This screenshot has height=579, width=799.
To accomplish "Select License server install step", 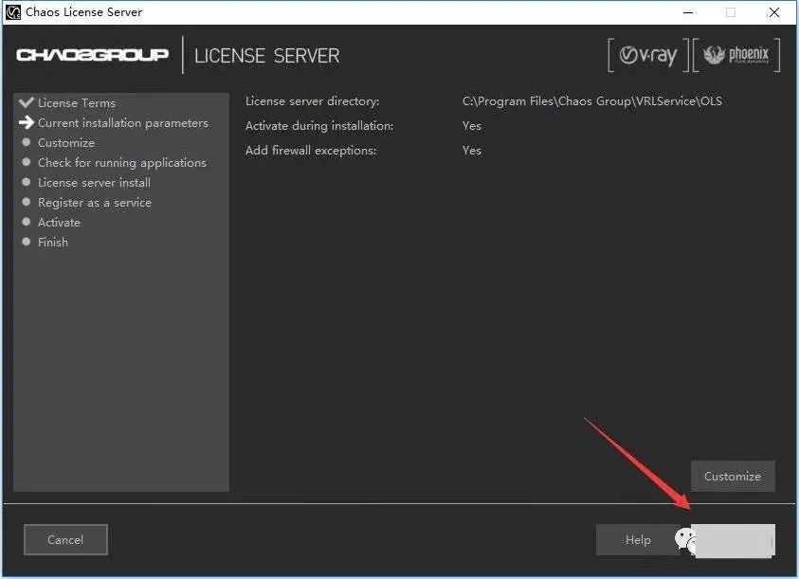I will click(x=94, y=183).
